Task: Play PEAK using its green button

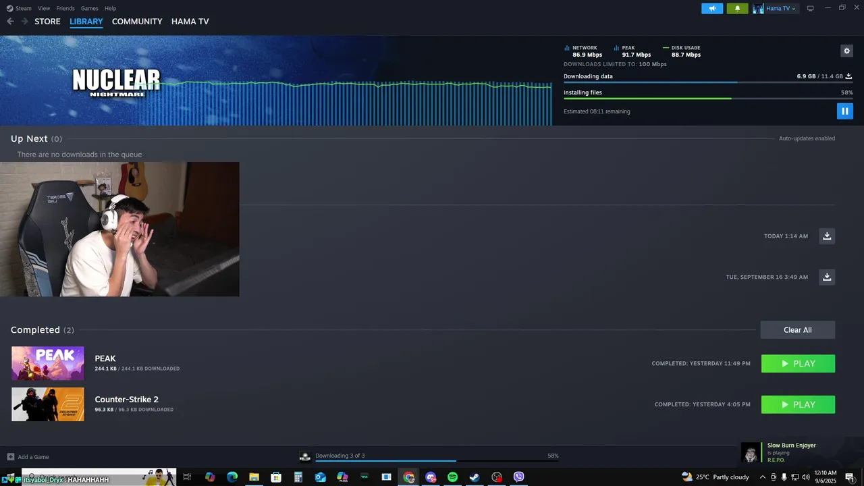Action: (798, 364)
